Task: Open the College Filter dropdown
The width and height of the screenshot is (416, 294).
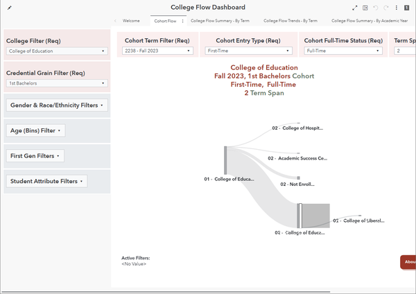Action: (x=57, y=51)
